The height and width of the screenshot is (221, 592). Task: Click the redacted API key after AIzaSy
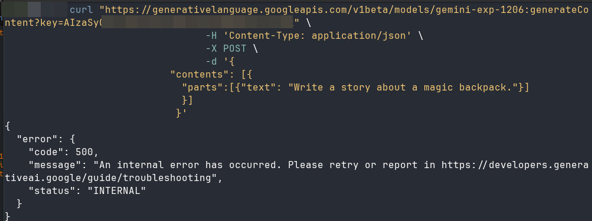pyautogui.click(x=198, y=23)
